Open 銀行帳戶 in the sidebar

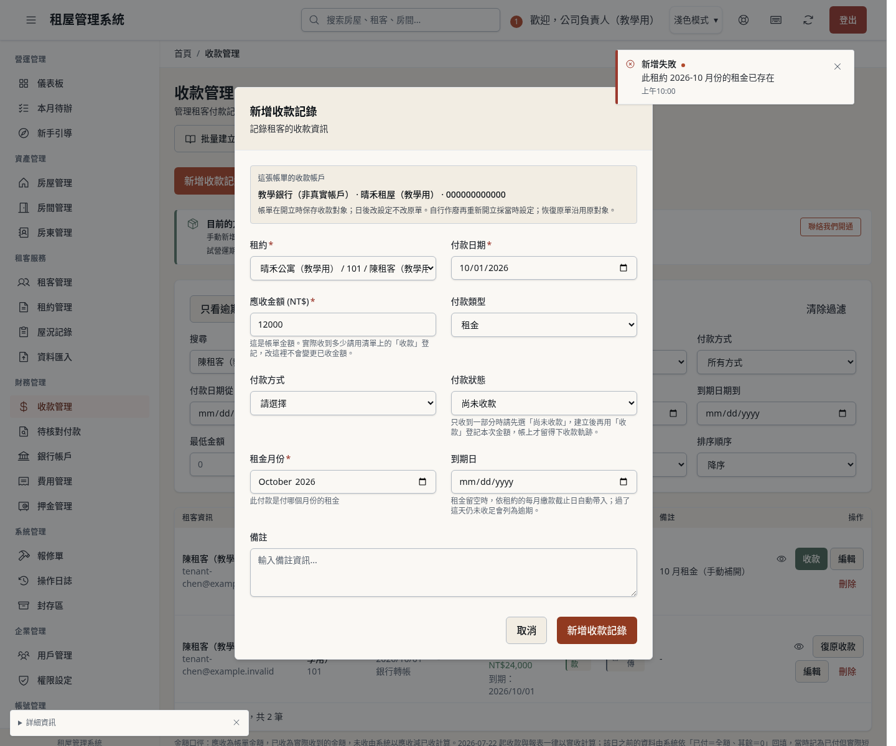pyautogui.click(x=80, y=456)
